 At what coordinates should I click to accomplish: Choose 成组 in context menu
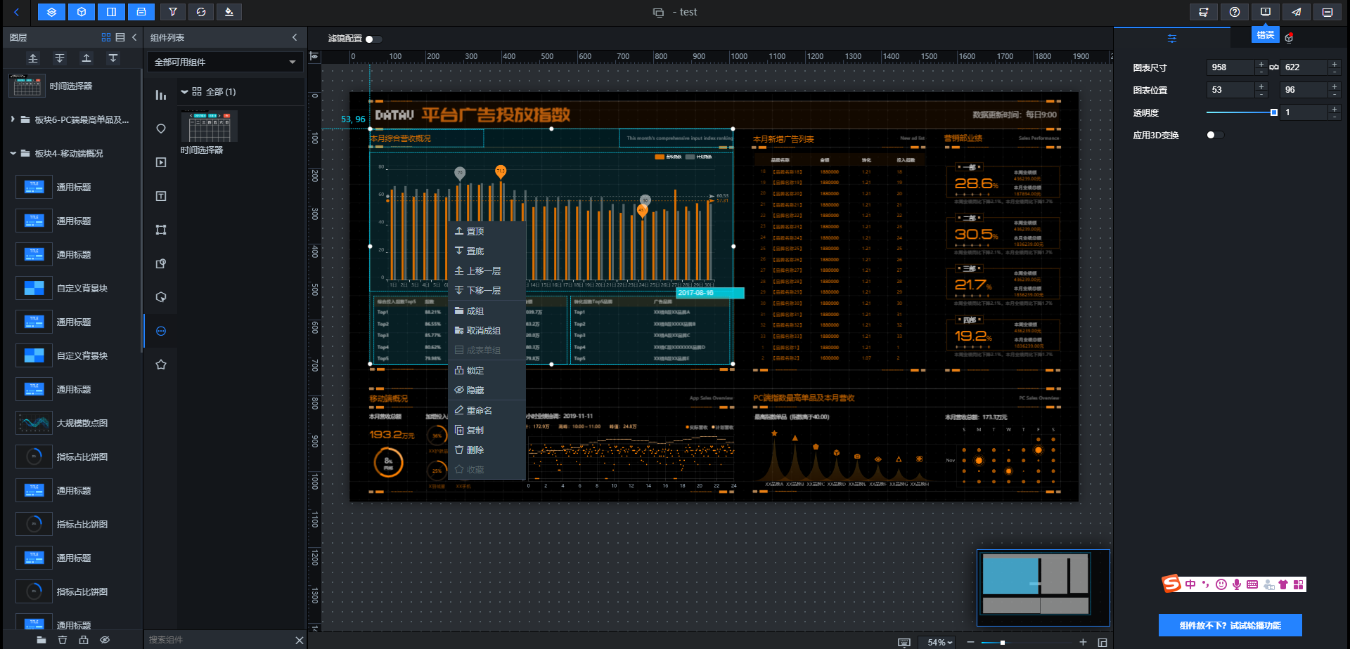[487, 310]
